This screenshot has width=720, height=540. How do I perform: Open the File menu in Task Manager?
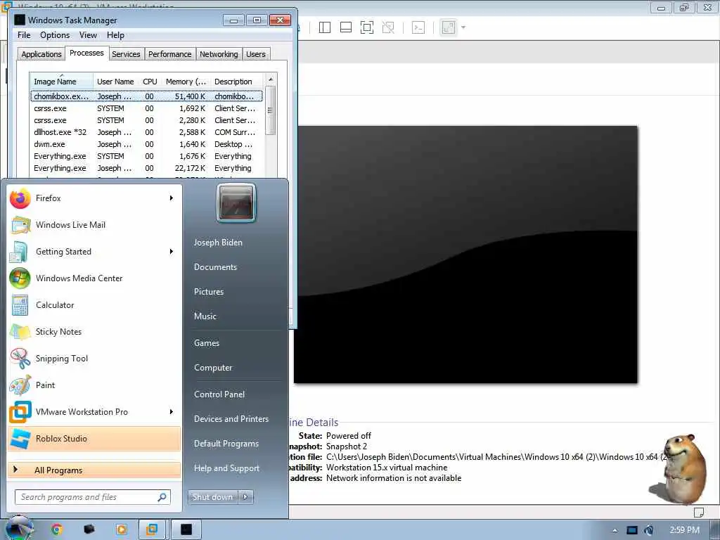click(24, 35)
